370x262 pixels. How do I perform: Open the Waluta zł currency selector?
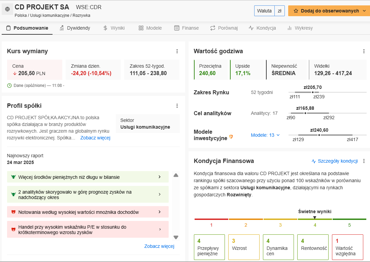click(x=269, y=11)
